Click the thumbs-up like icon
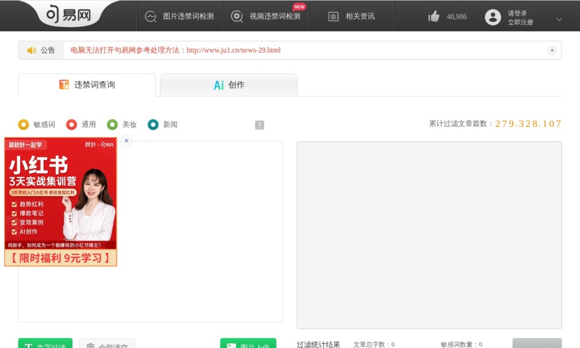This screenshot has height=348, width=580. click(x=434, y=16)
